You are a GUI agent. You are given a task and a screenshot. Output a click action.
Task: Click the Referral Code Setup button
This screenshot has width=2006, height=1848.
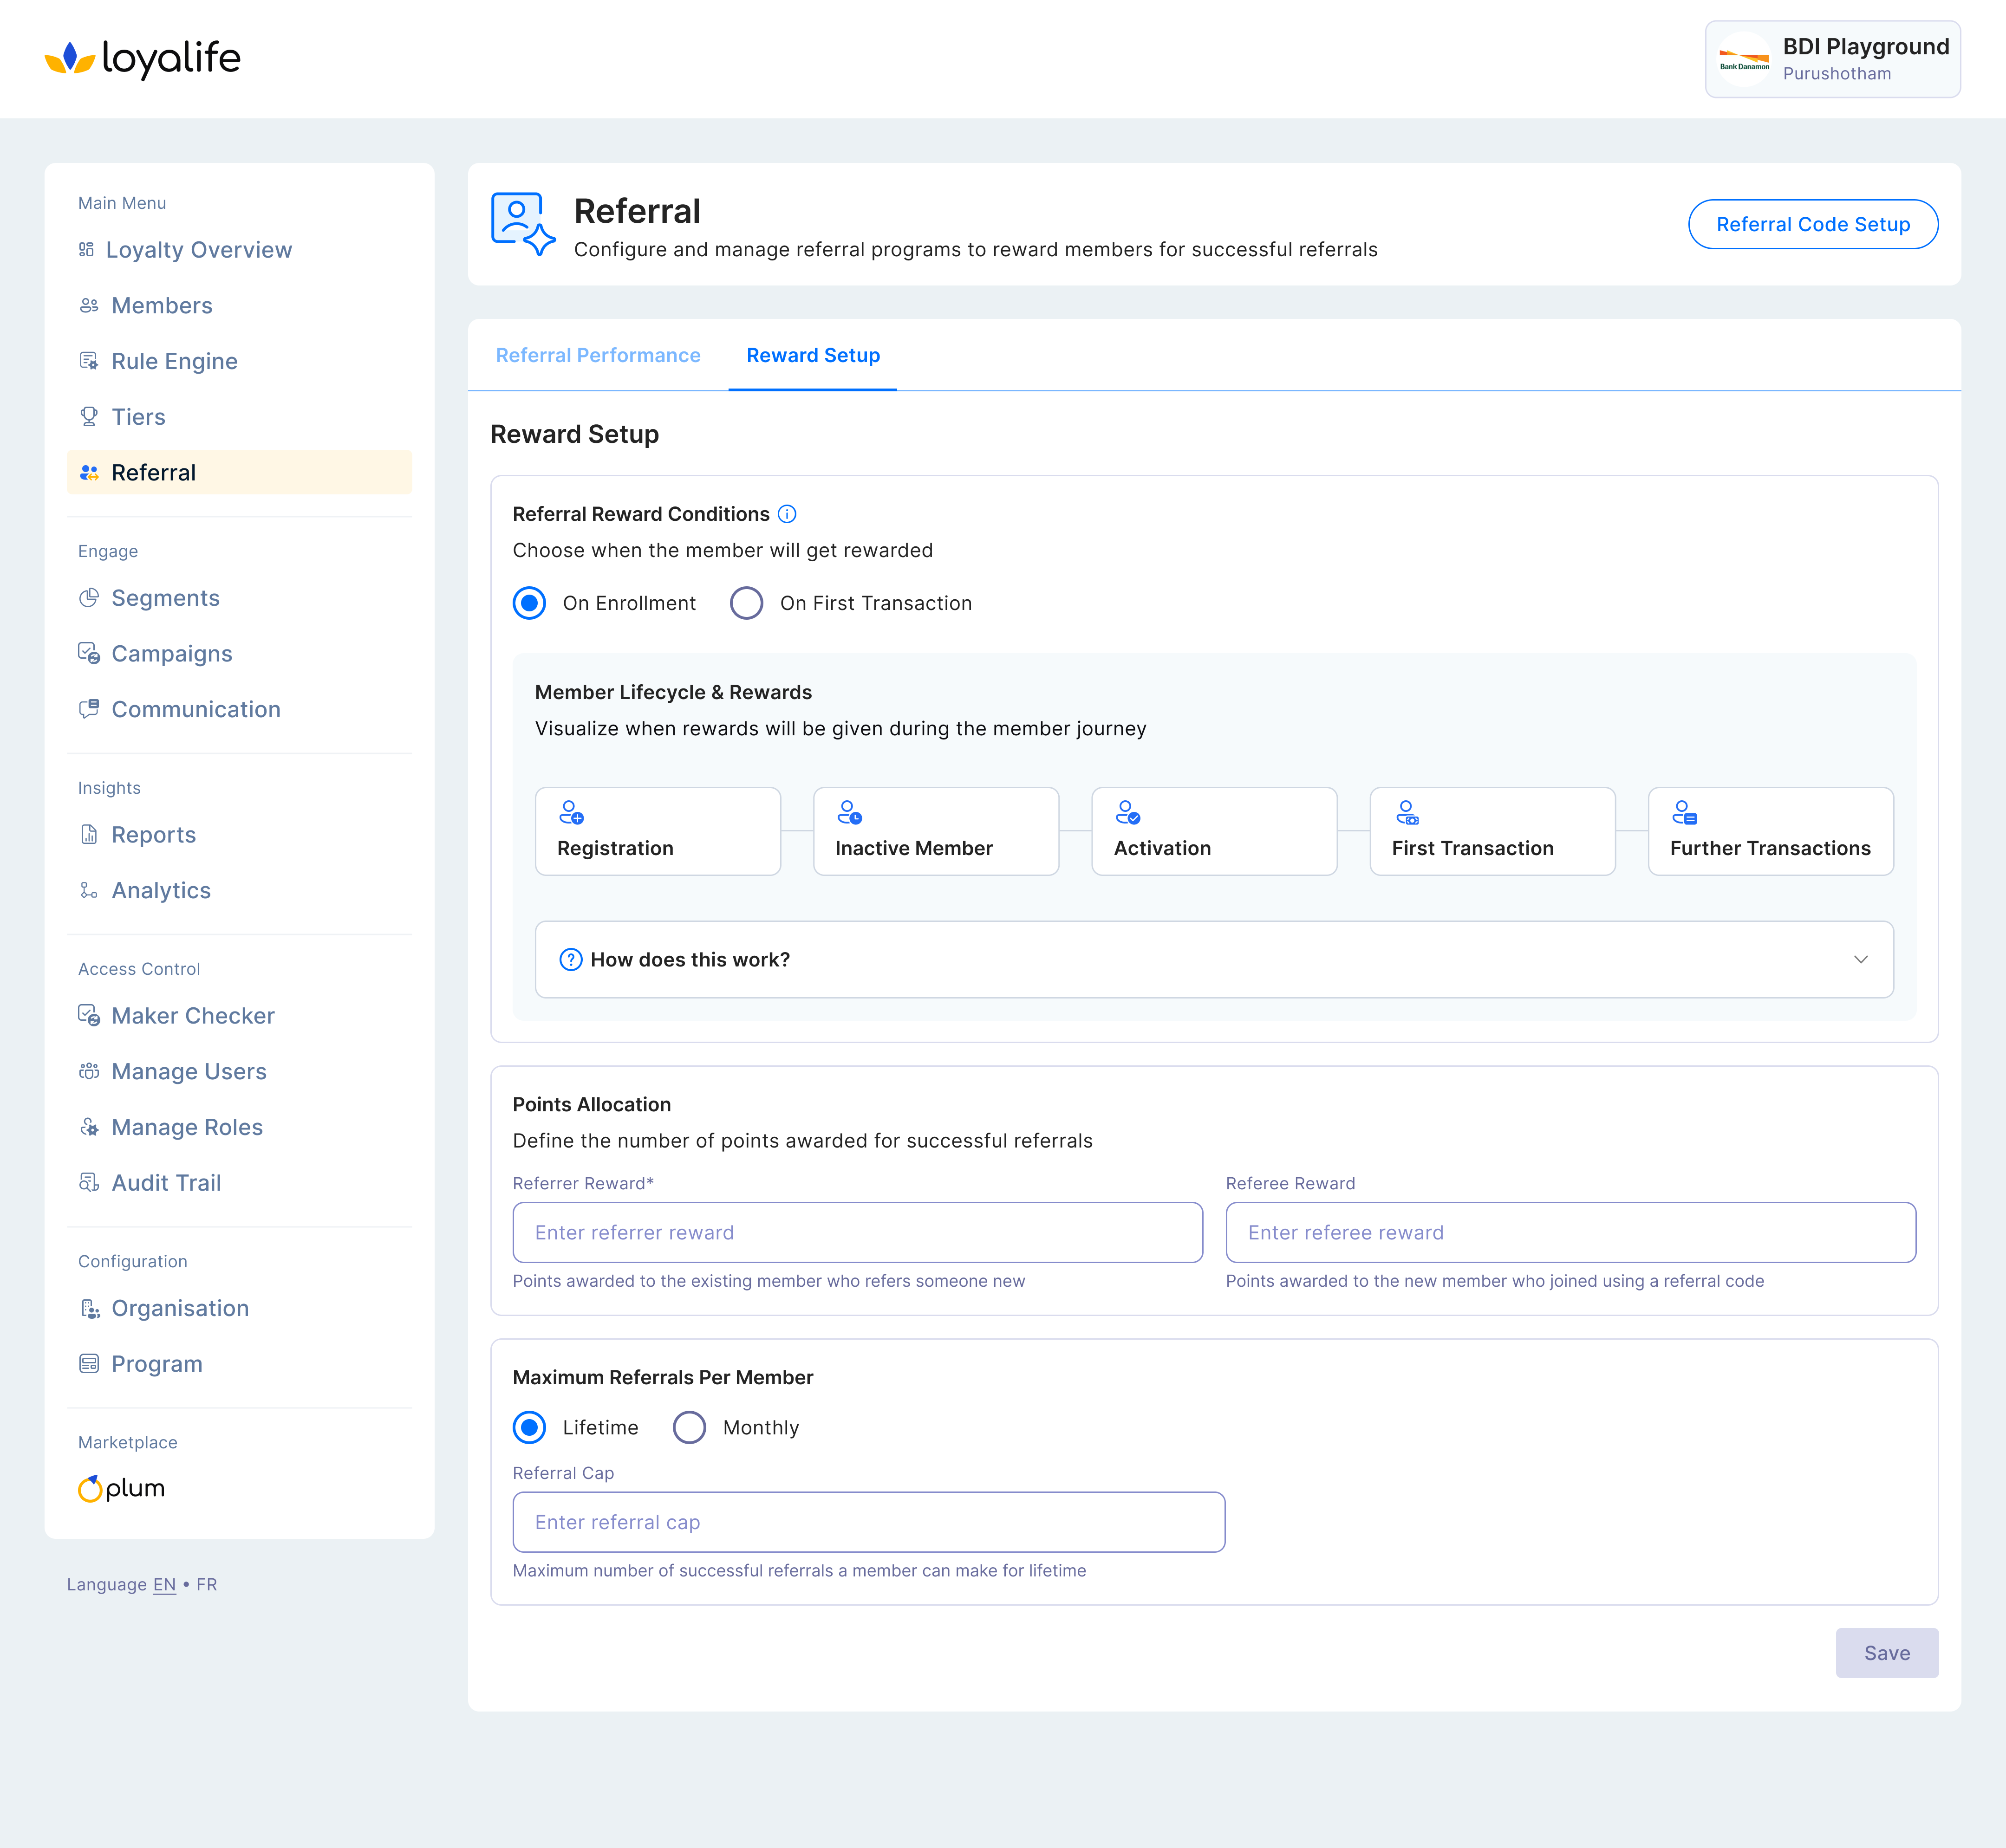point(1812,224)
